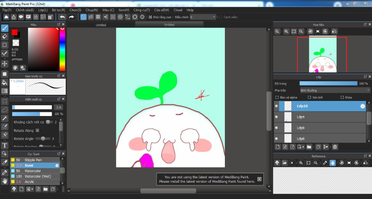This screenshot has width=372, height=199.
Task: Select the Hand pan tool in left toolbar
Action: [x=5, y=180]
